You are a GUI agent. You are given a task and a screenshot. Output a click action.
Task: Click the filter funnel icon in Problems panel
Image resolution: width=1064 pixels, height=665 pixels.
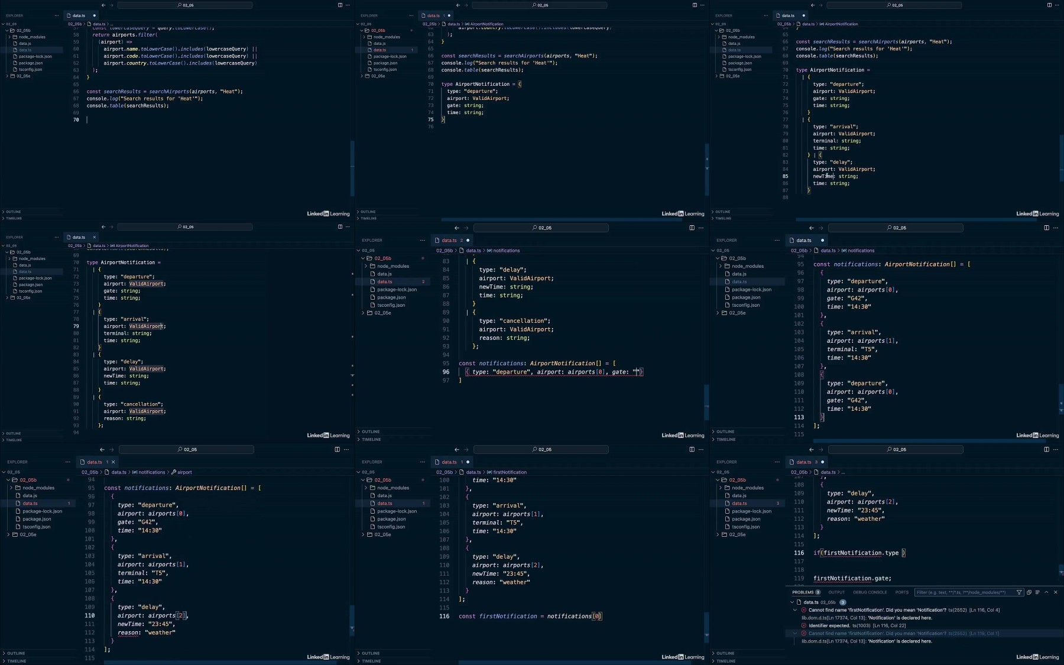point(1019,592)
